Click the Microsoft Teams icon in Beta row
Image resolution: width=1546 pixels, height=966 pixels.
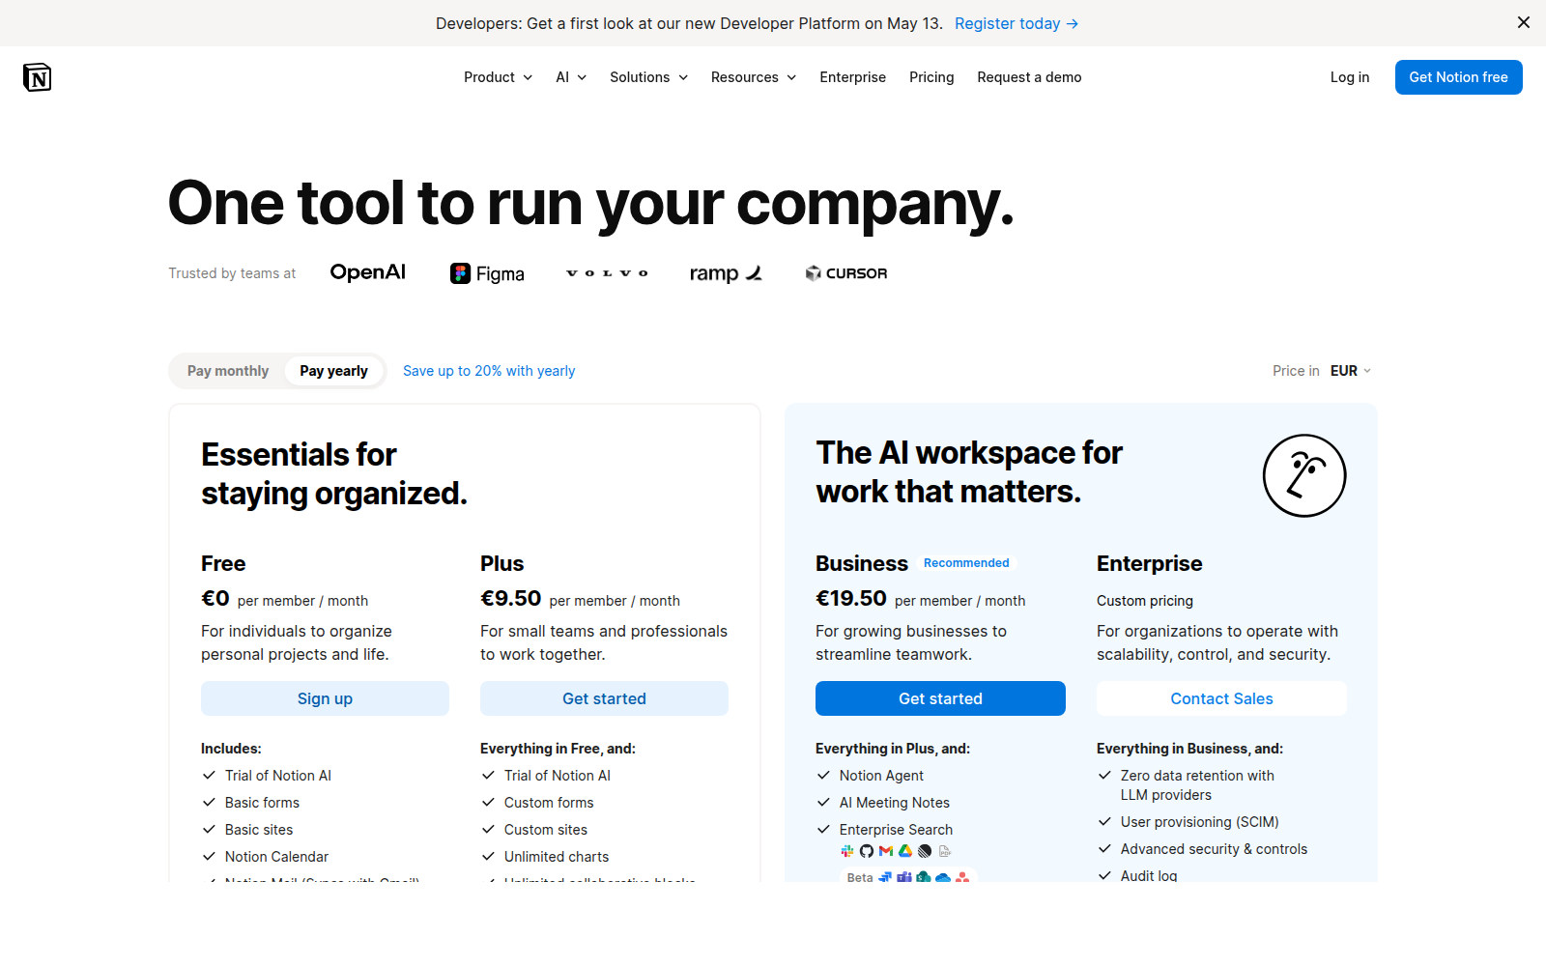[x=904, y=877]
